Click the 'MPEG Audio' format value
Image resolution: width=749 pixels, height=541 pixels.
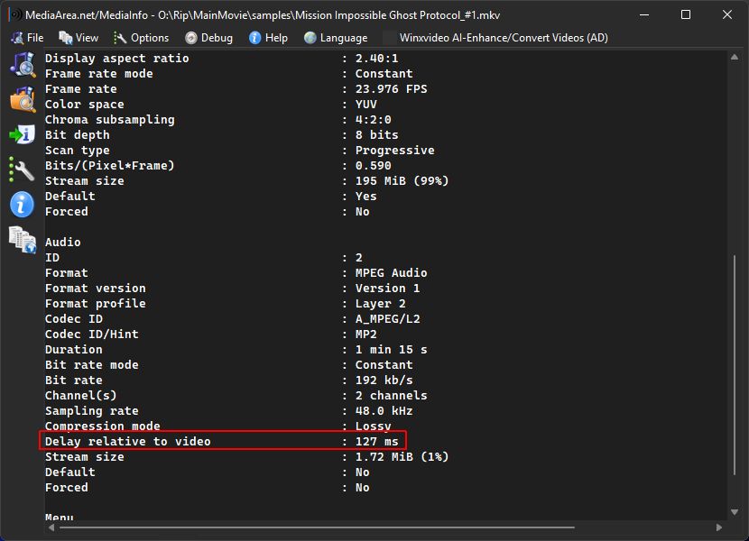(392, 272)
